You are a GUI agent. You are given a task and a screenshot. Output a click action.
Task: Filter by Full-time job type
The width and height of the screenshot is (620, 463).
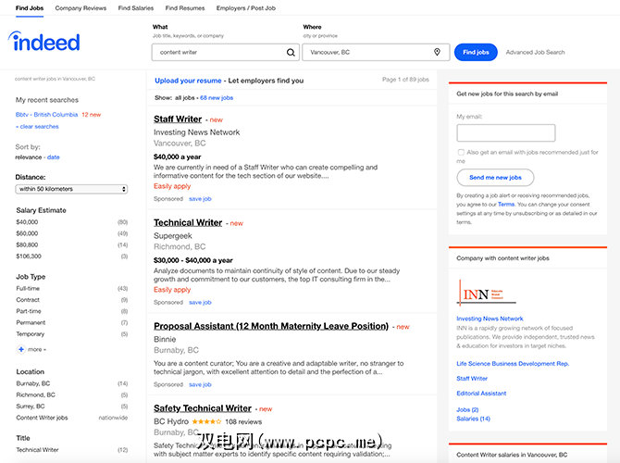pos(28,289)
